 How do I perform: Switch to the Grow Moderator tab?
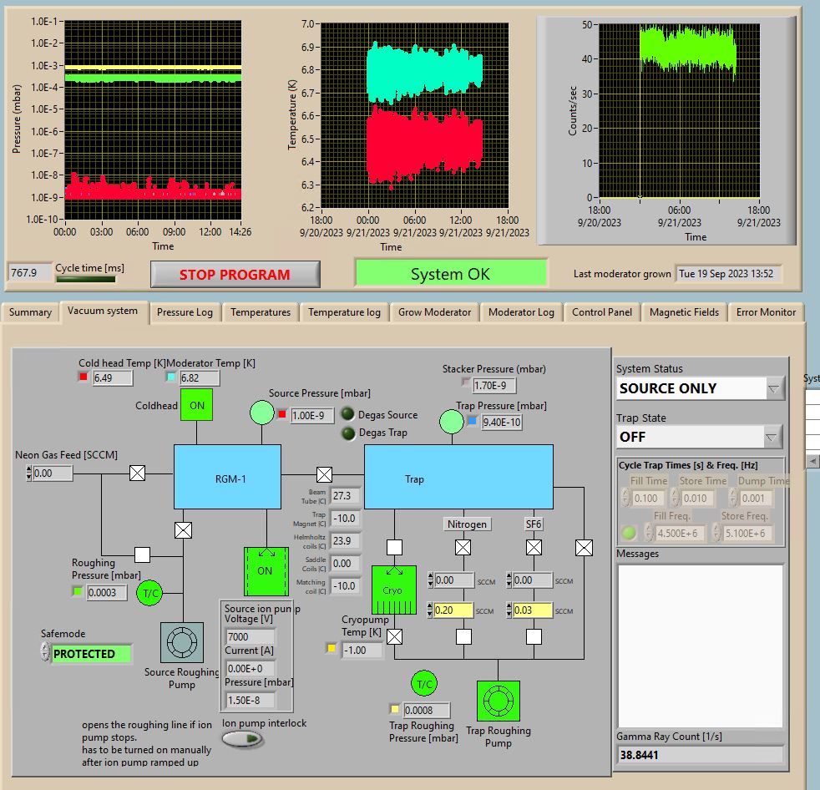tap(433, 312)
